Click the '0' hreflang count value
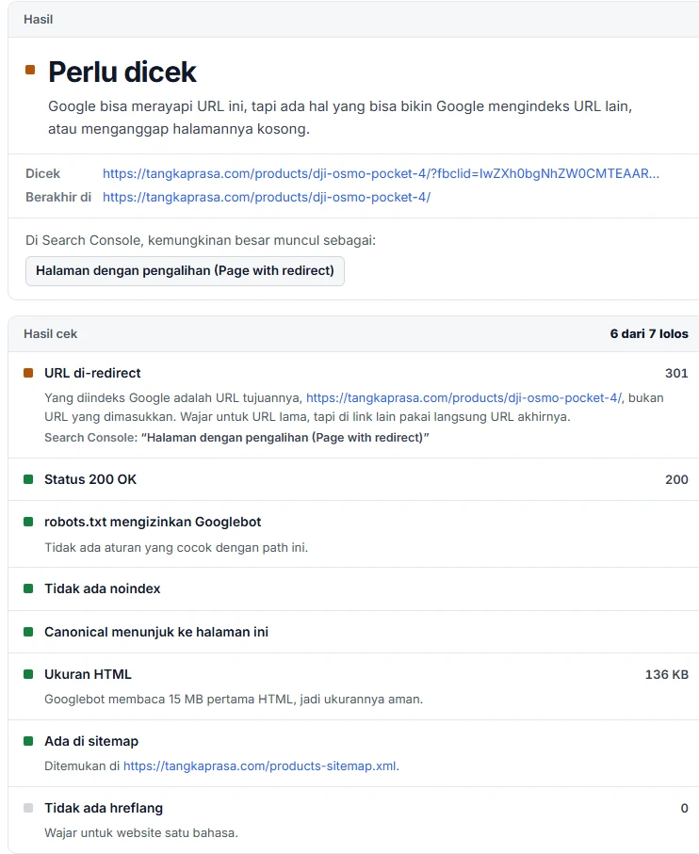Image resolution: width=699 pixels, height=854 pixels. click(x=684, y=808)
